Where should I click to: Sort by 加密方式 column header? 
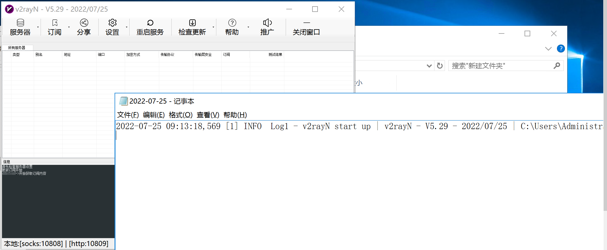coord(142,54)
